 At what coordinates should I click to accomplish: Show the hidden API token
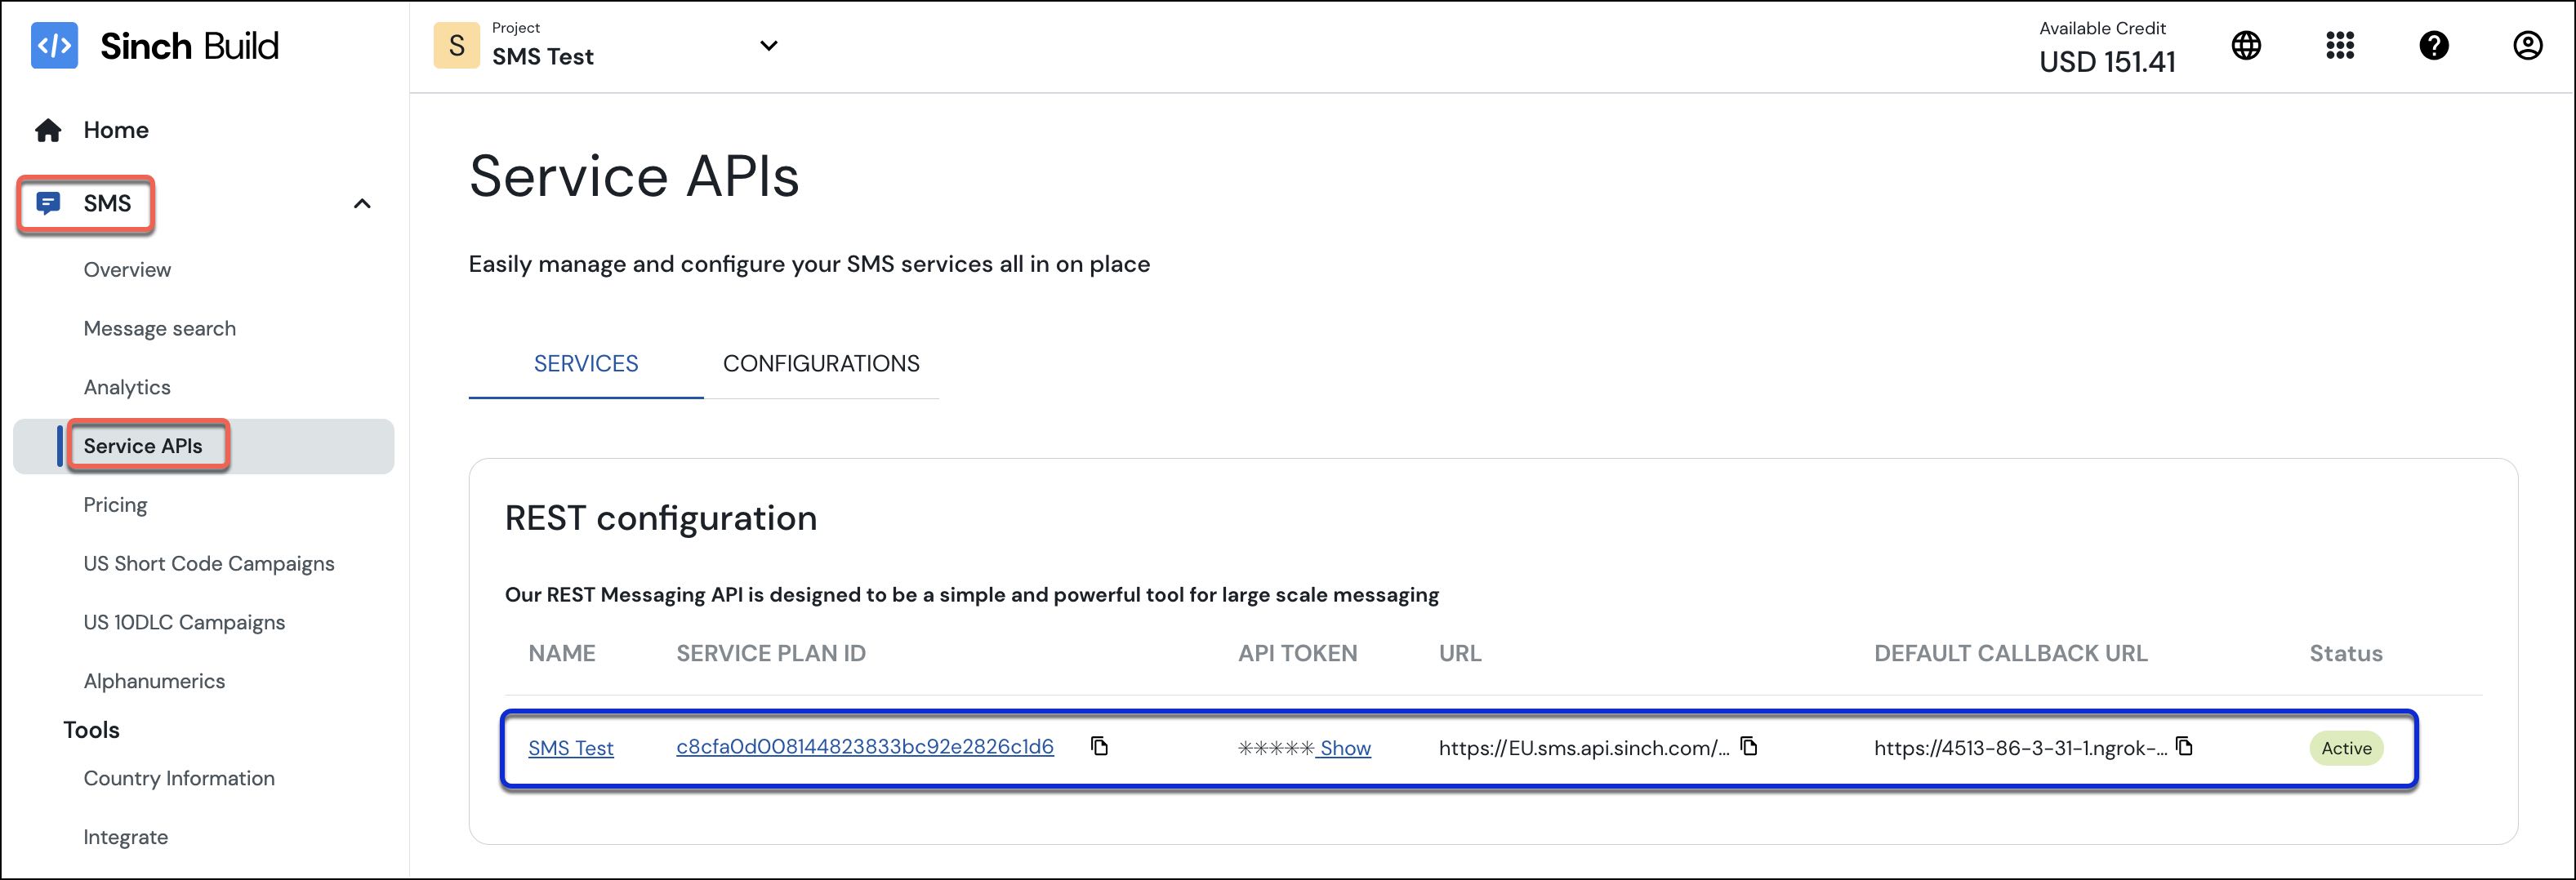coord(1344,748)
